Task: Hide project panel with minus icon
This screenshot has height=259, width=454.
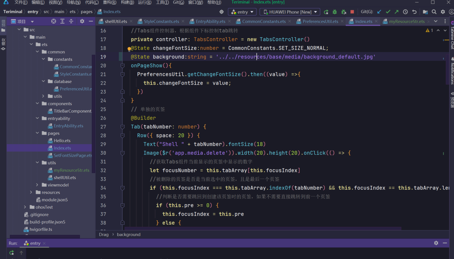Action: 91,21
